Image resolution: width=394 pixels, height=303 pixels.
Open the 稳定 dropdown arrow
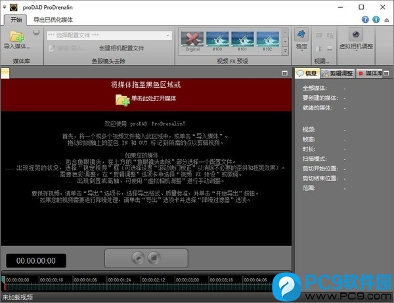coord(301,51)
